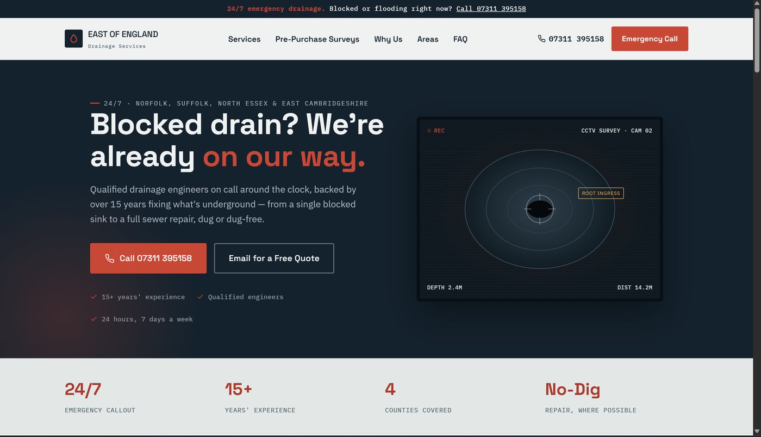Navigate to Areas
The width and height of the screenshot is (761, 437).
point(428,39)
